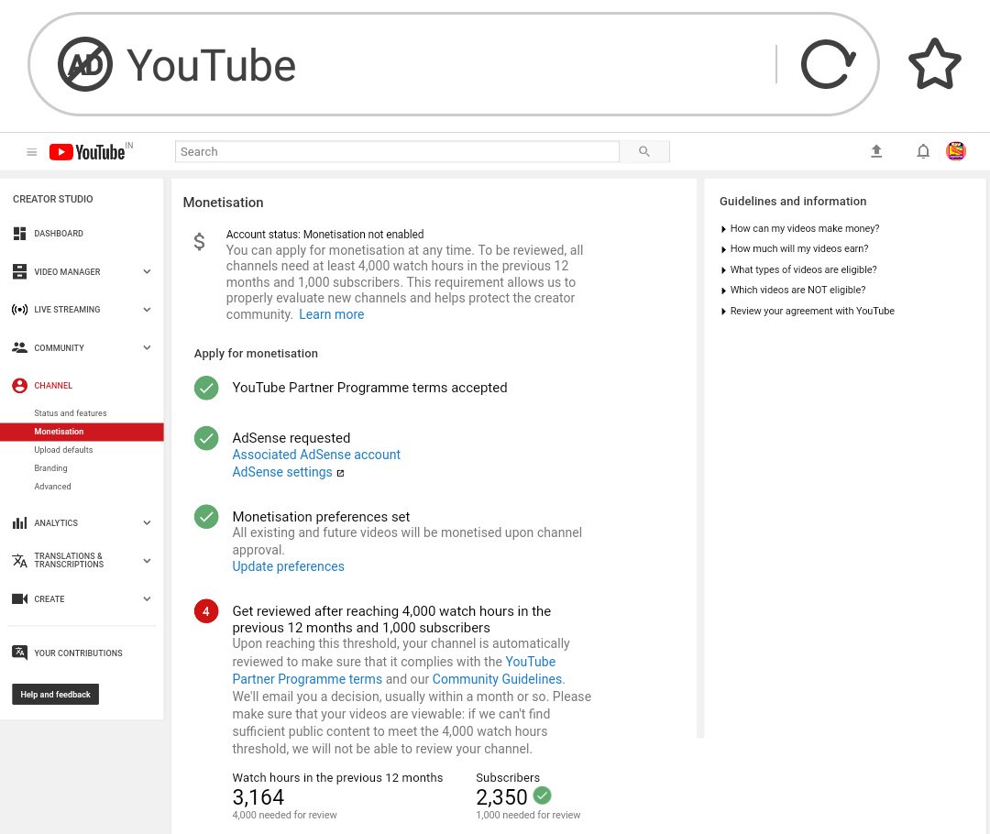Click green check next to Monetisation preferences set

[x=206, y=516]
